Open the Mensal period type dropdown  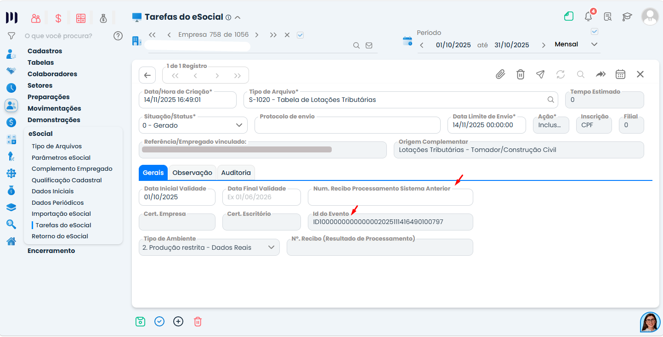click(577, 45)
